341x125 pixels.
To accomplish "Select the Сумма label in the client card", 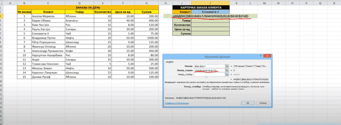I will tap(182, 34).
